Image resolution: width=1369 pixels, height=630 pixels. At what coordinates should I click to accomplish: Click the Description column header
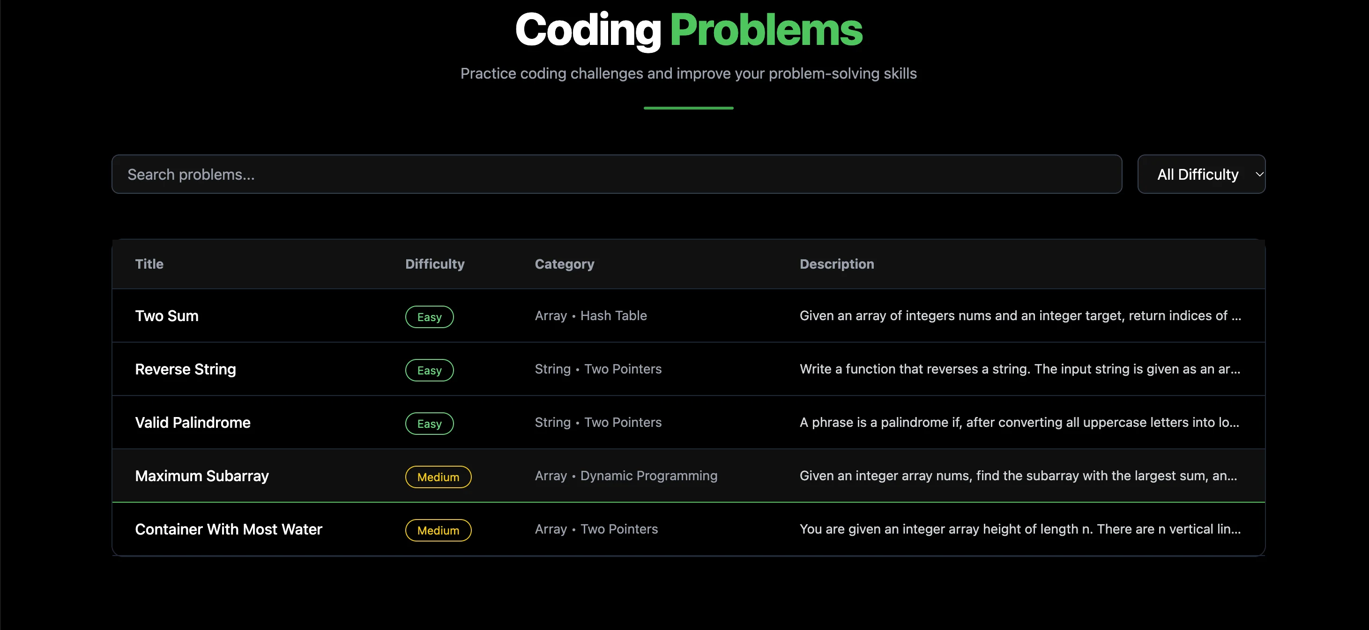click(836, 264)
